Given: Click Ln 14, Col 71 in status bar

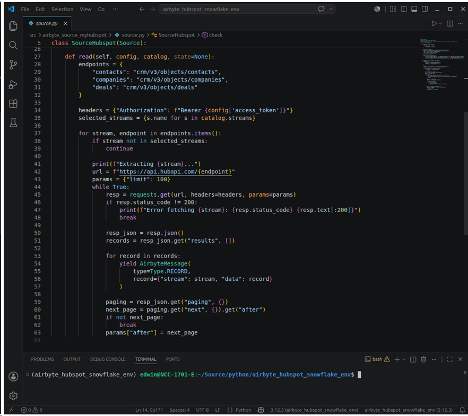Looking at the screenshot, I should (149, 410).
